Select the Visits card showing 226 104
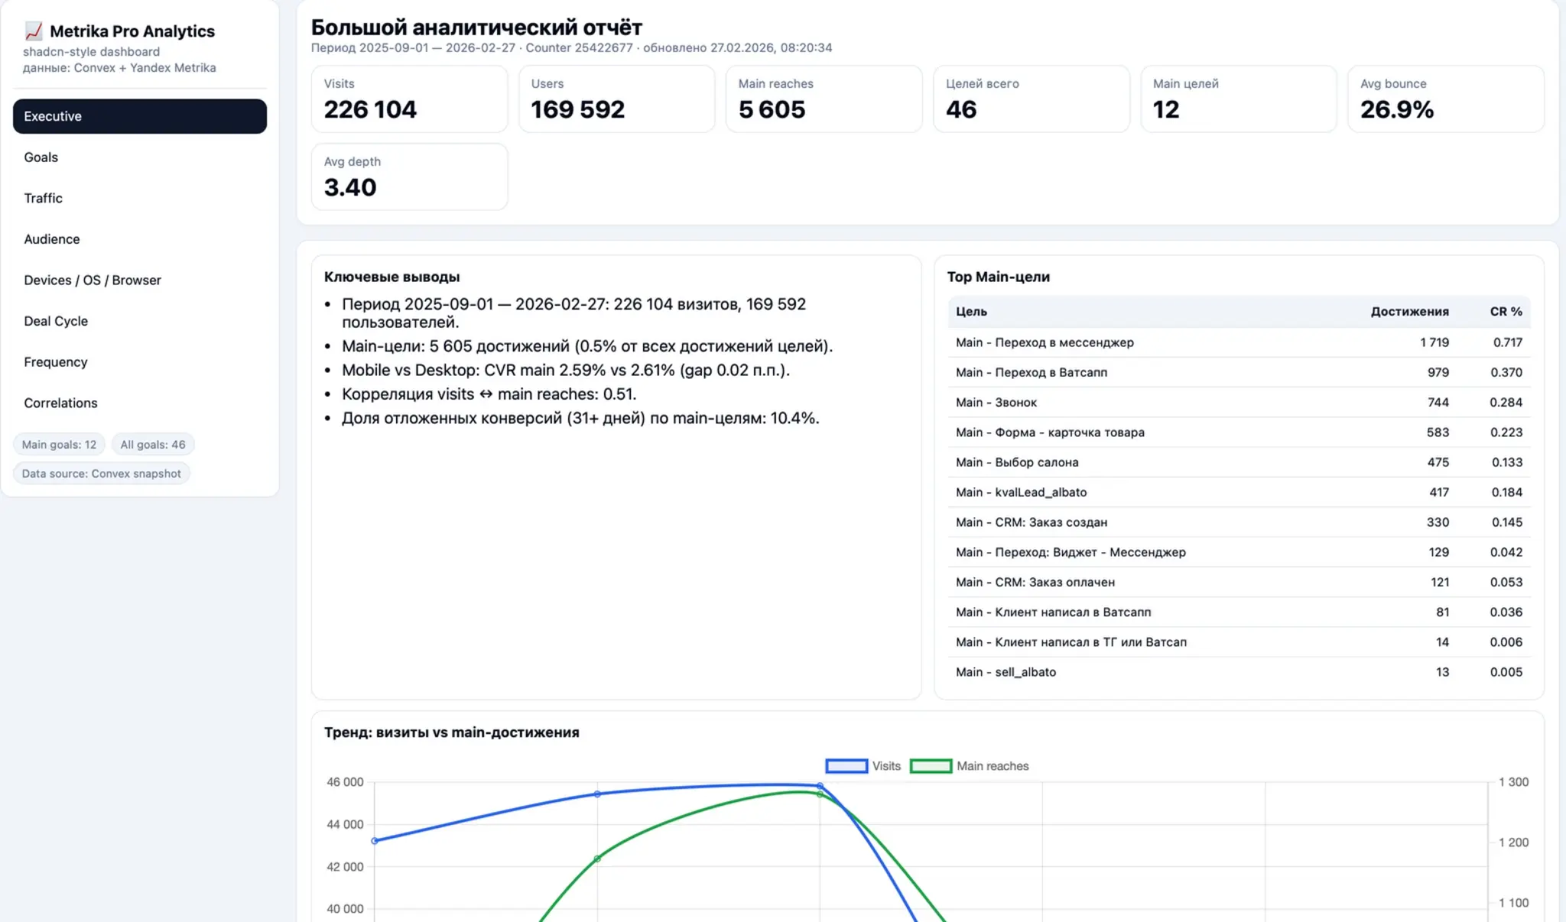This screenshot has height=922, width=1566. pyautogui.click(x=409, y=99)
